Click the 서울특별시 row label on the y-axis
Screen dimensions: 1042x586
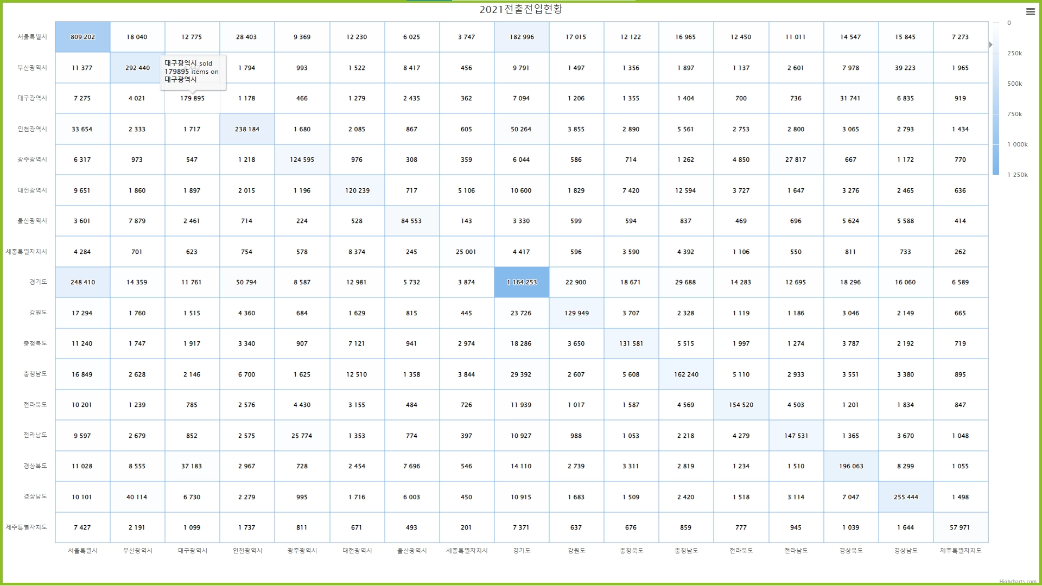(x=32, y=37)
